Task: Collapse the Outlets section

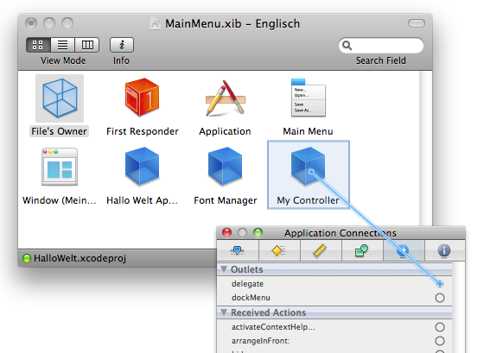Action: 224,269
